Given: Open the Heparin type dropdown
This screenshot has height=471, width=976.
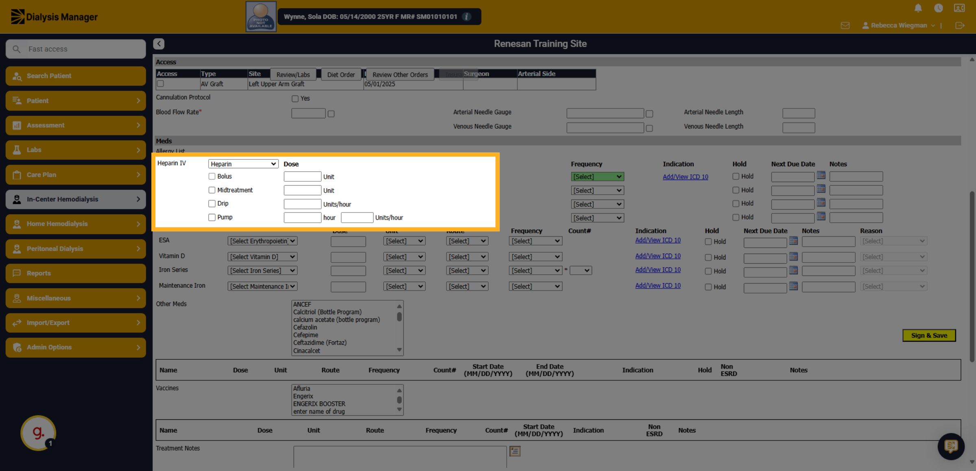Looking at the screenshot, I should click(x=243, y=164).
